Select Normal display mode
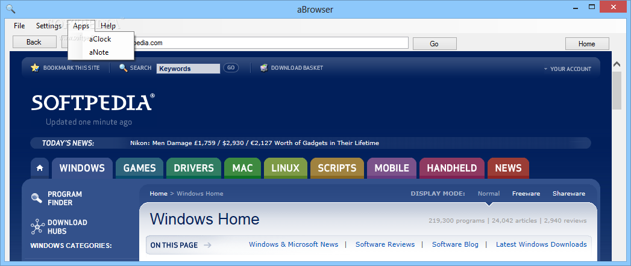The width and height of the screenshot is (631, 266). (489, 194)
